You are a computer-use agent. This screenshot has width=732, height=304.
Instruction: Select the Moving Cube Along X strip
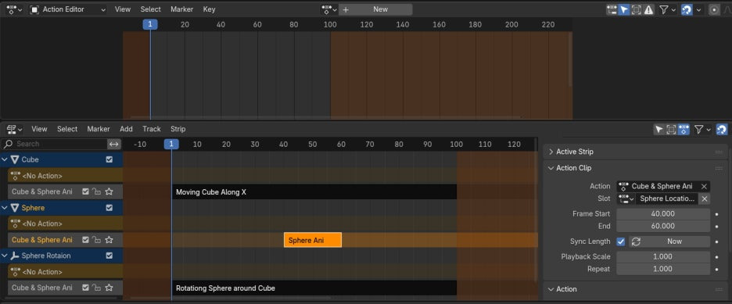coord(314,191)
